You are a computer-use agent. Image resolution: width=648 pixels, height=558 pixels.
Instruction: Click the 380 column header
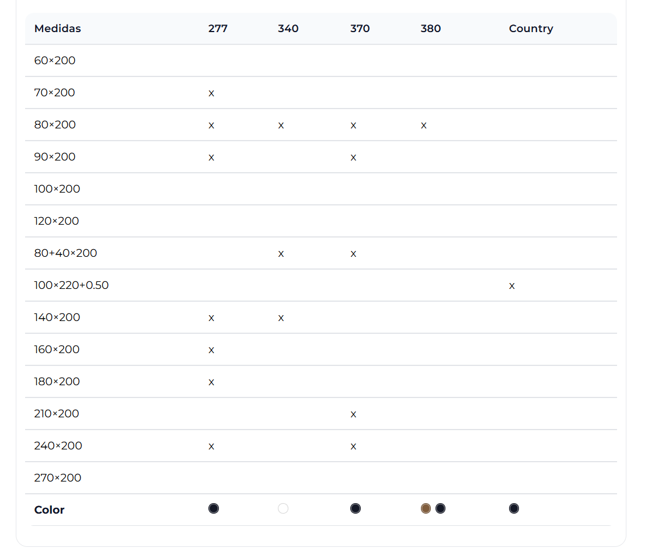430,29
